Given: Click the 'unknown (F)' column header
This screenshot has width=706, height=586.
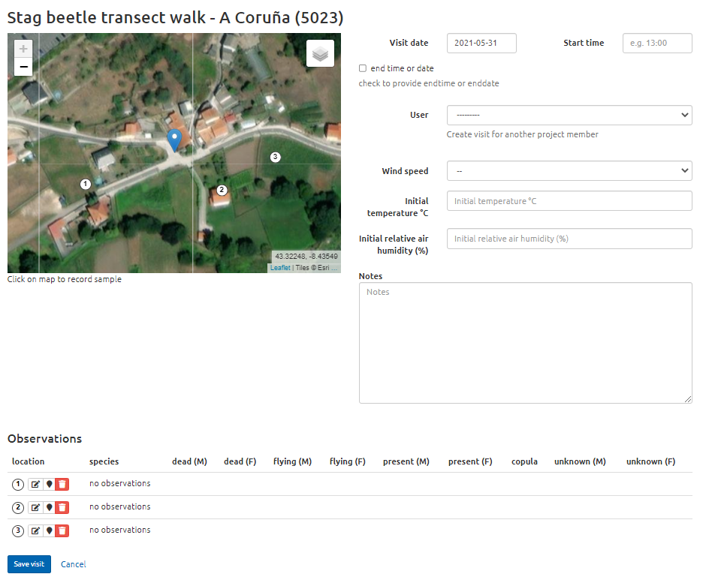Looking at the screenshot, I should 650,461.
